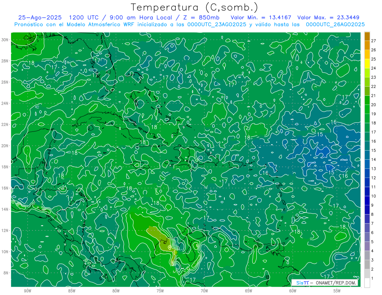Viewport: 382px width, 295px height.
Task: Click the 'Valor Max. = 23.3449' text
Action: [328, 18]
